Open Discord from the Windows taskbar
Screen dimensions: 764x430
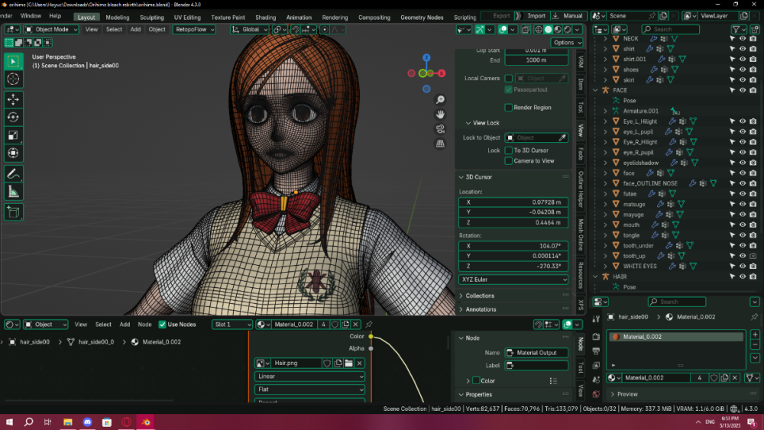point(87,422)
